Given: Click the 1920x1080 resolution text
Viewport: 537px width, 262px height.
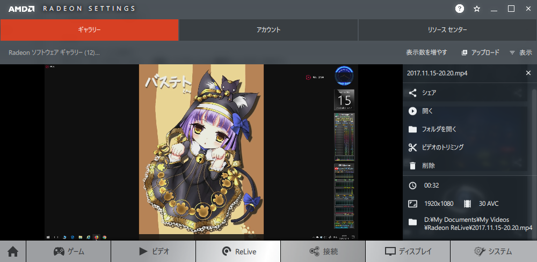Looking at the screenshot, I should point(439,204).
